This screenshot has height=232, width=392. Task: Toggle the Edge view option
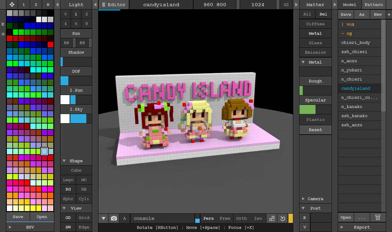[84, 227]
